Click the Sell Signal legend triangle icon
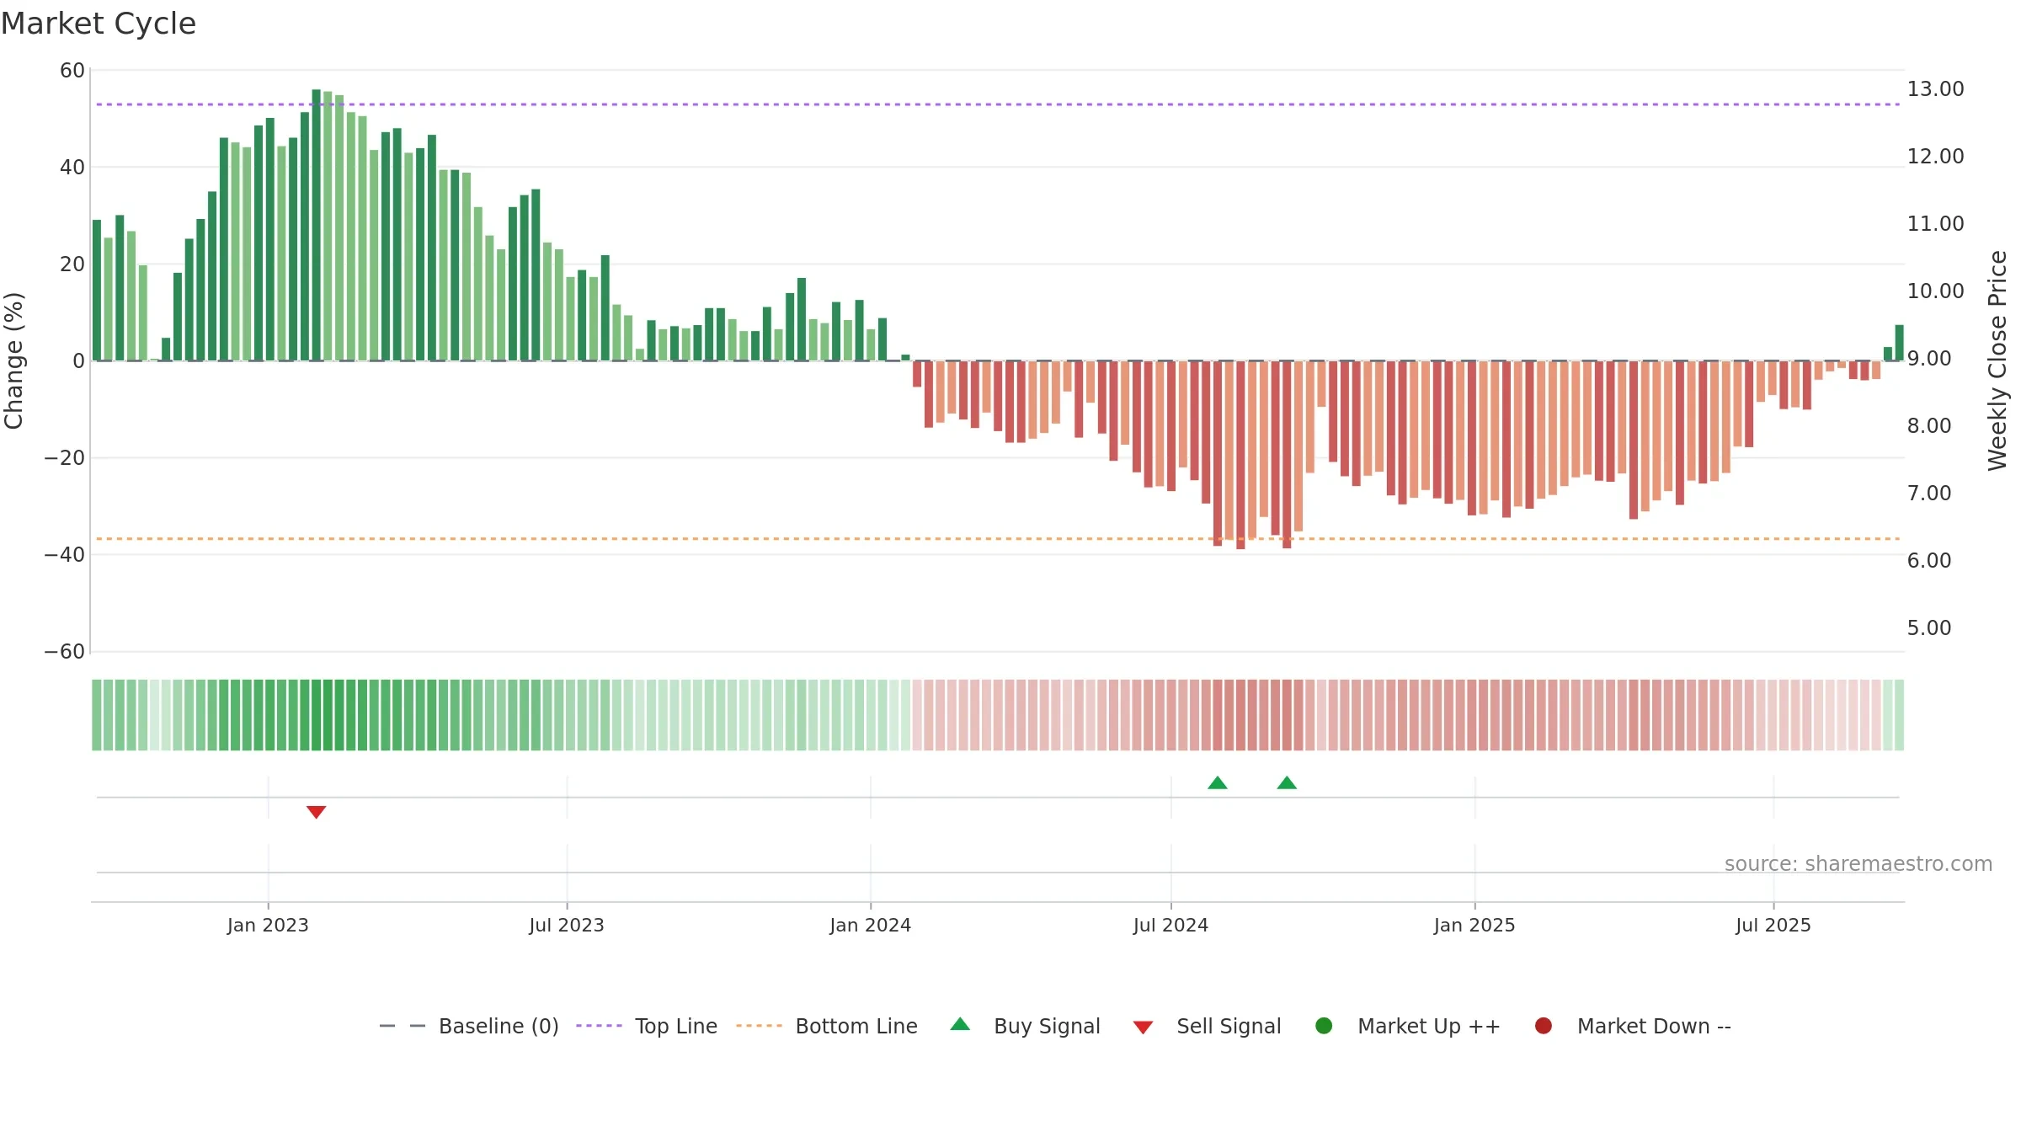Viewport: 2021px width, 1137px height. point(1143,1028)
